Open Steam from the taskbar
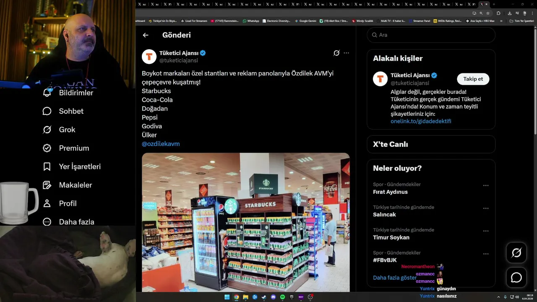The height and width of the screenshot is (302, 537). pyautogui.click(x=264, y=297)
